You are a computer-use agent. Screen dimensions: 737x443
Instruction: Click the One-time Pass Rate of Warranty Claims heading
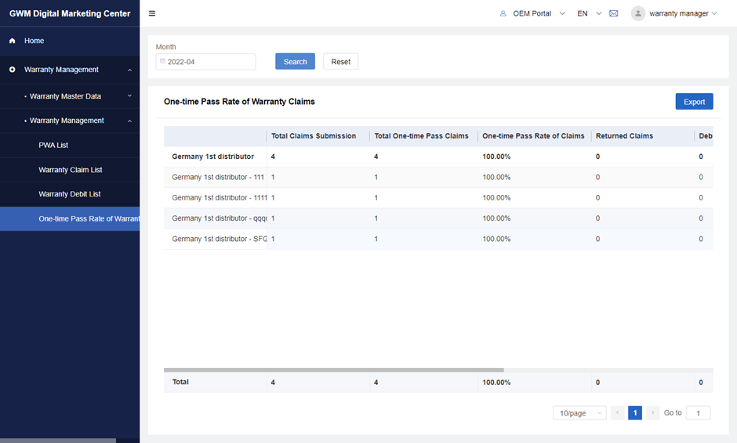(x=239, y=102)
